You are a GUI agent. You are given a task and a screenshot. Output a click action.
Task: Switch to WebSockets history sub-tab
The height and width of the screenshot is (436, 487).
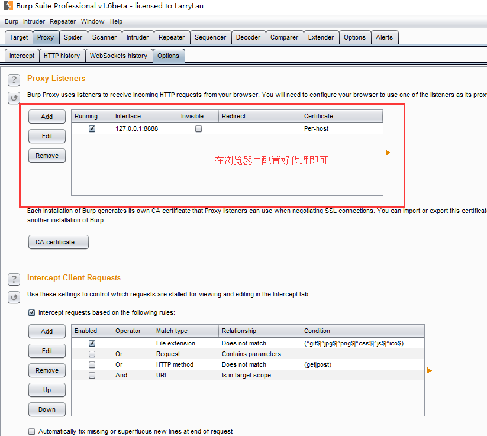pos(119,56)
